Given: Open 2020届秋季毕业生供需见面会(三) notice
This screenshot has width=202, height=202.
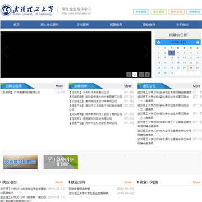Looking at the screenshot, I should click(163, 116).
